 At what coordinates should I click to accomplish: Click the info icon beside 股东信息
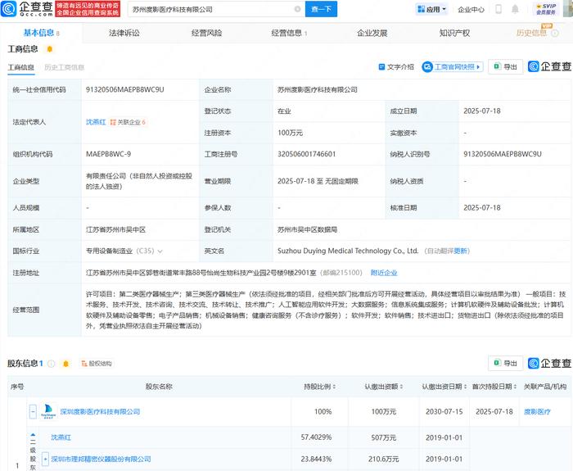[52, 364]
